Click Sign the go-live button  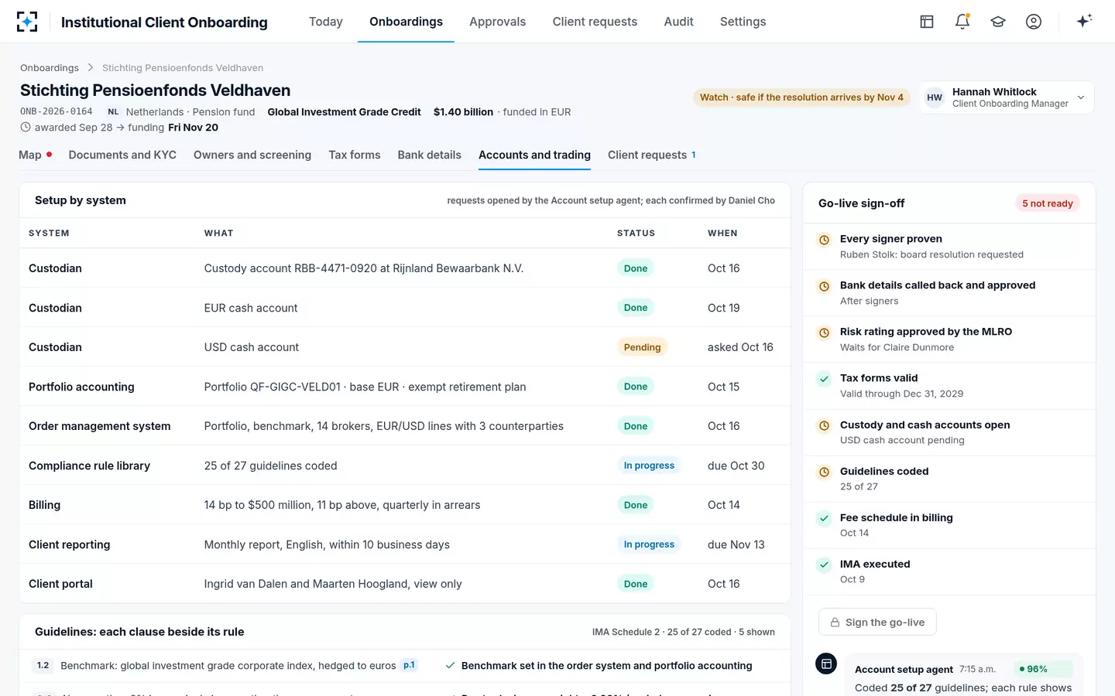coord(877,623)
